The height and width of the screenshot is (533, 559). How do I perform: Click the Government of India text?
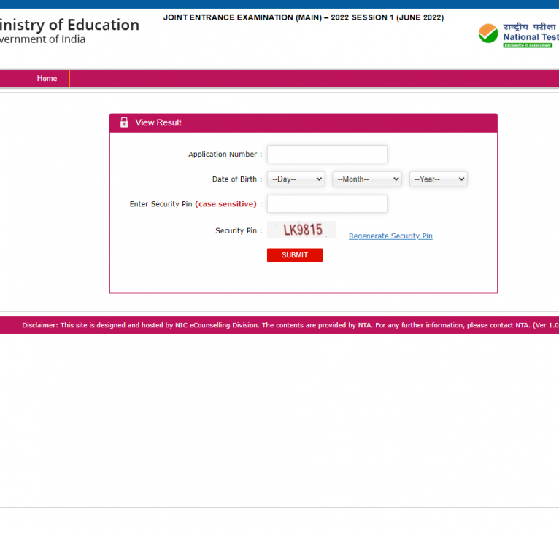tap(42, 39)
